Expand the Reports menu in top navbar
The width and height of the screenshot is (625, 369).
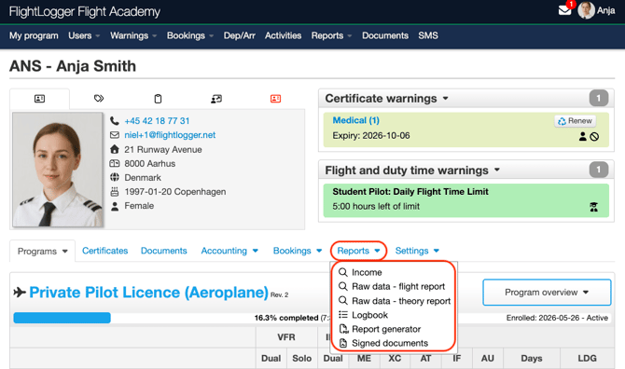(x=331, y=35)
